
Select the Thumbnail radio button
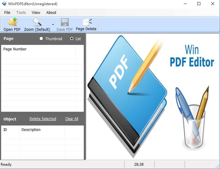[x=41, y=39]
